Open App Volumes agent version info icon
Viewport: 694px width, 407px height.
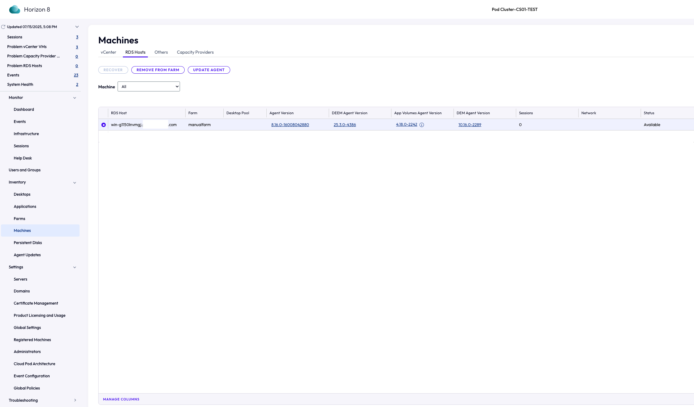[422, 125]
